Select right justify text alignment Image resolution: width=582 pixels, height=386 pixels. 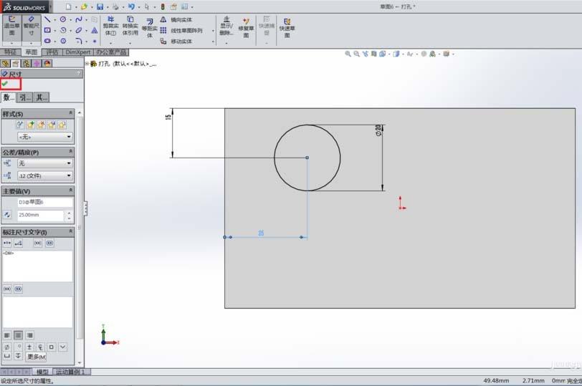pos(29,335)
